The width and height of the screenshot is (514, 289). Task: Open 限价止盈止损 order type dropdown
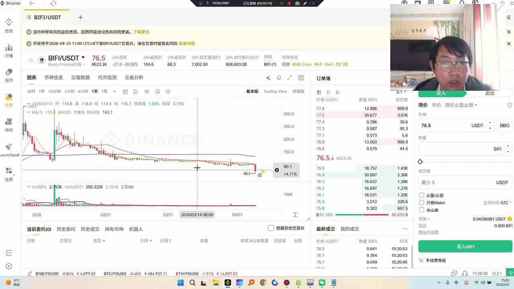click(x=461, y=105)
